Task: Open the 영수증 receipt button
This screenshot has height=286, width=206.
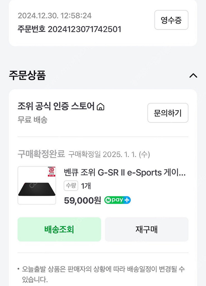Action: (171, 20)
